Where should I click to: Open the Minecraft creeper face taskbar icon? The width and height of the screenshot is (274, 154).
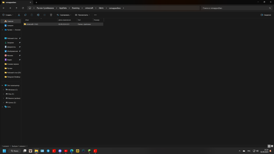coord(31,151)
